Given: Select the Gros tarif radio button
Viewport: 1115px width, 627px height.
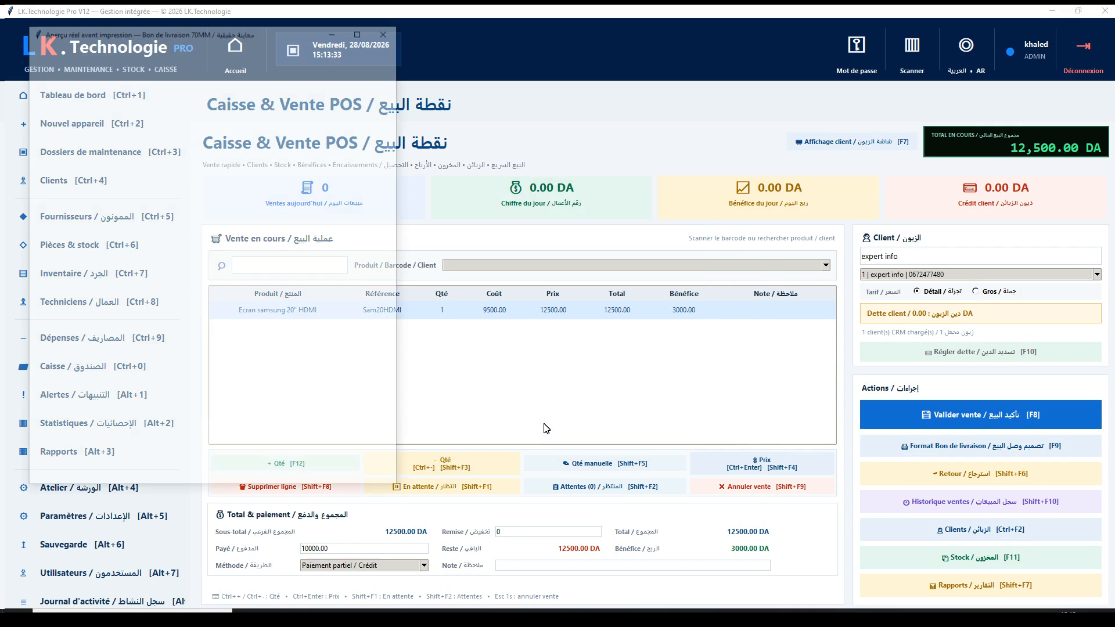Looking at the screenshot, I should point(975,291).
